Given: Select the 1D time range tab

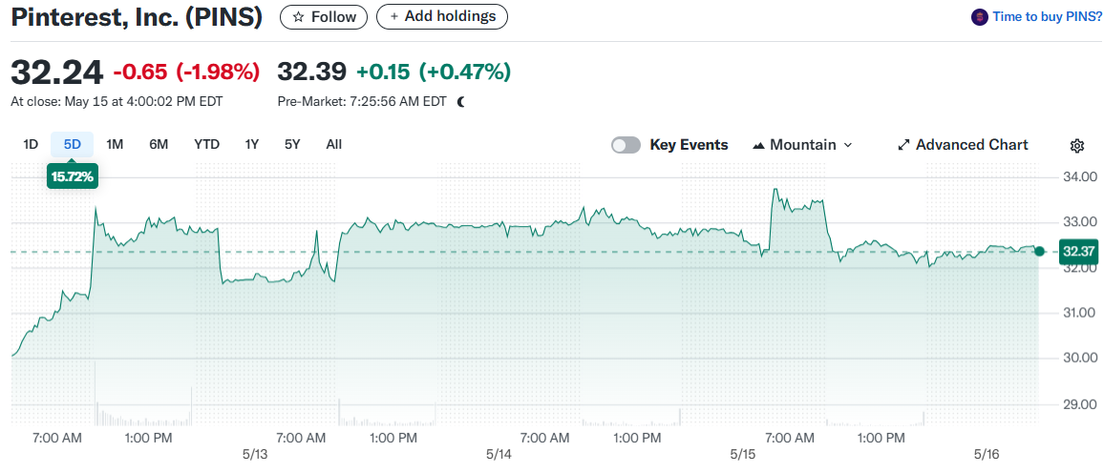Looking at the screenshot, I should pyautogui.click(x=31, y=144).
